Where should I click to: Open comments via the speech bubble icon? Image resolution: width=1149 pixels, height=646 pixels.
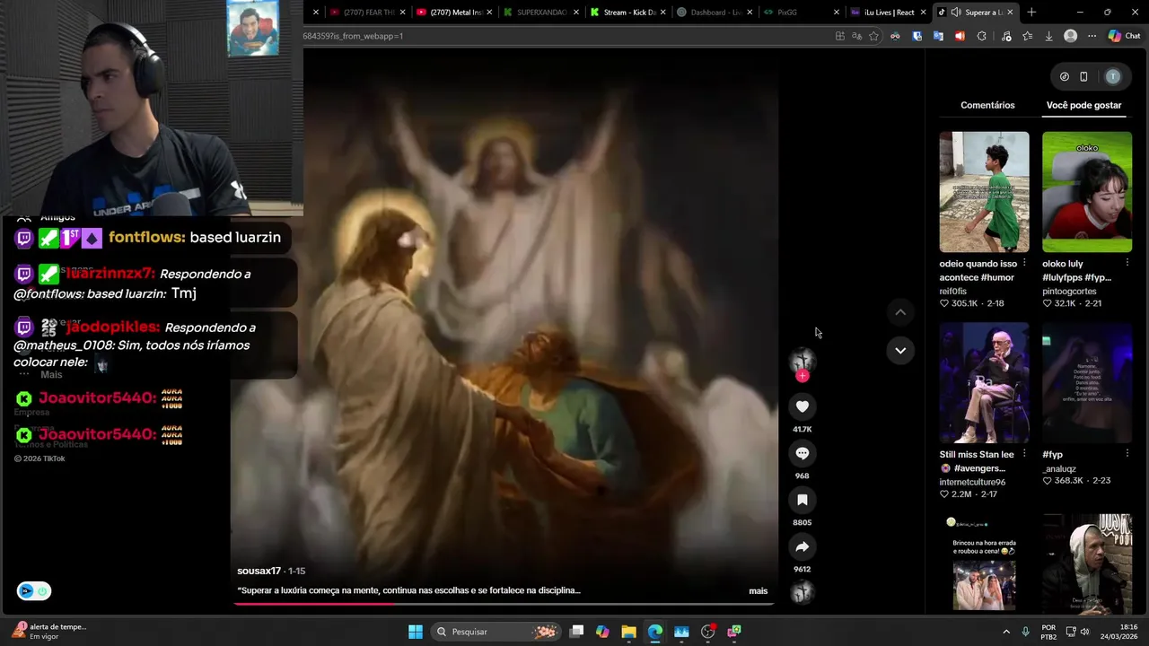[803, 453]
